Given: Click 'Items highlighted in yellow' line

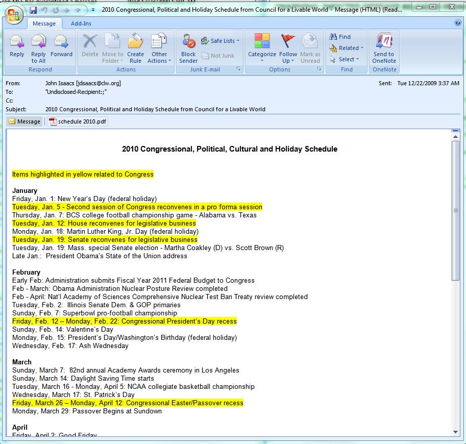Looking at the screenshot, I should (83, 174).
